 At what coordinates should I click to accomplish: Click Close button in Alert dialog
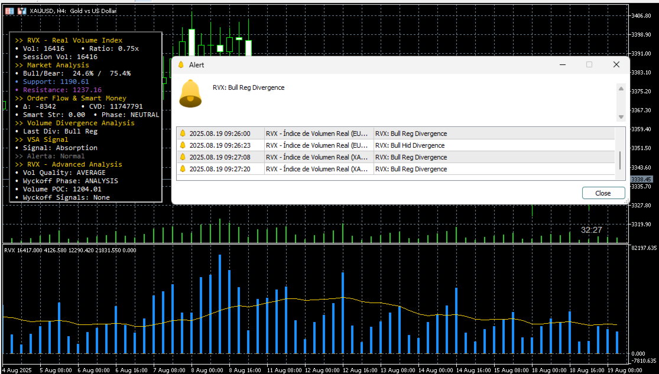tap(603, 193)
